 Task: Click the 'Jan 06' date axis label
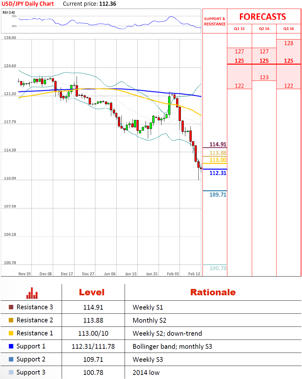click(x=110, y=274)
